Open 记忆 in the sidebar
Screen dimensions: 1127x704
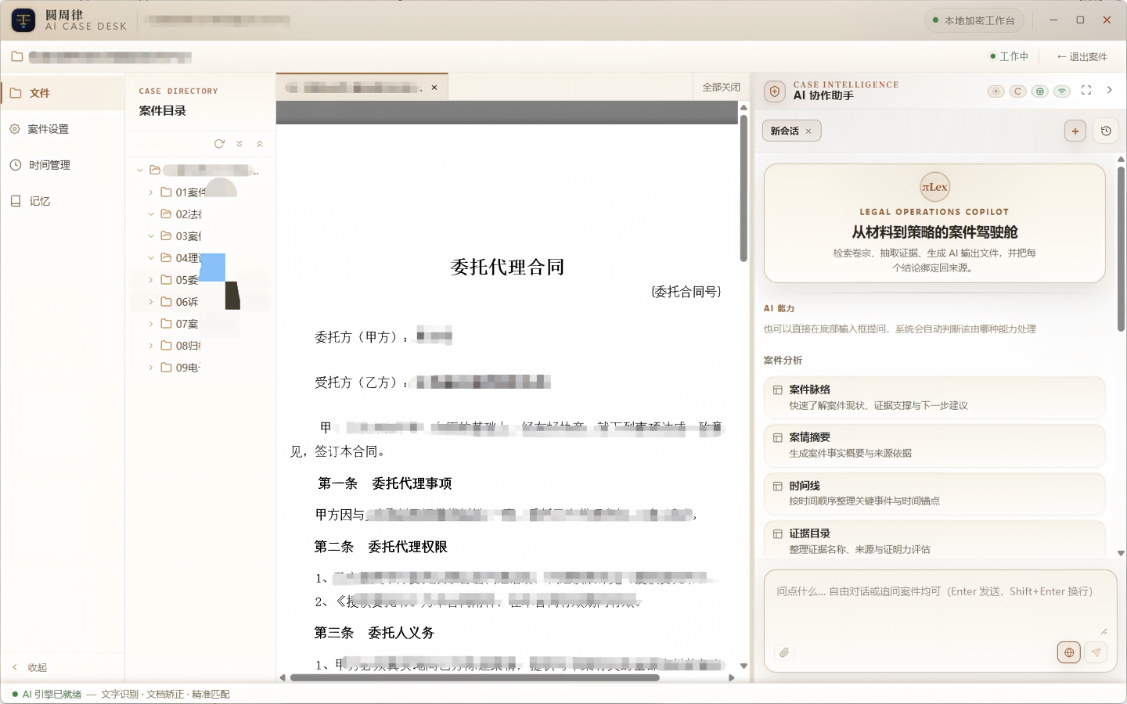coord(63,201)
